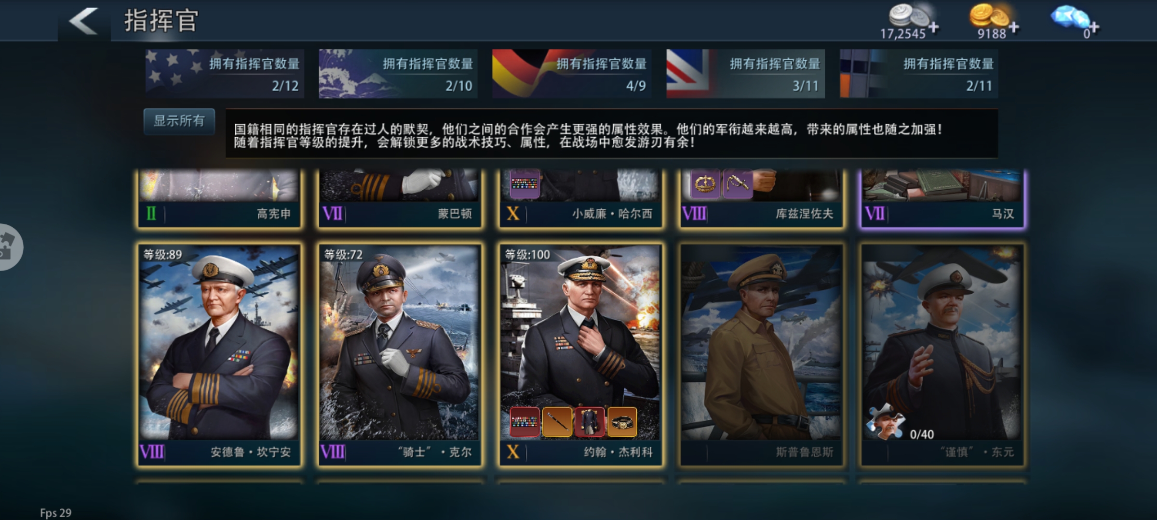Select the baton item on 约翰·杰利科
1157x520 pixels.
coord(557,422)
